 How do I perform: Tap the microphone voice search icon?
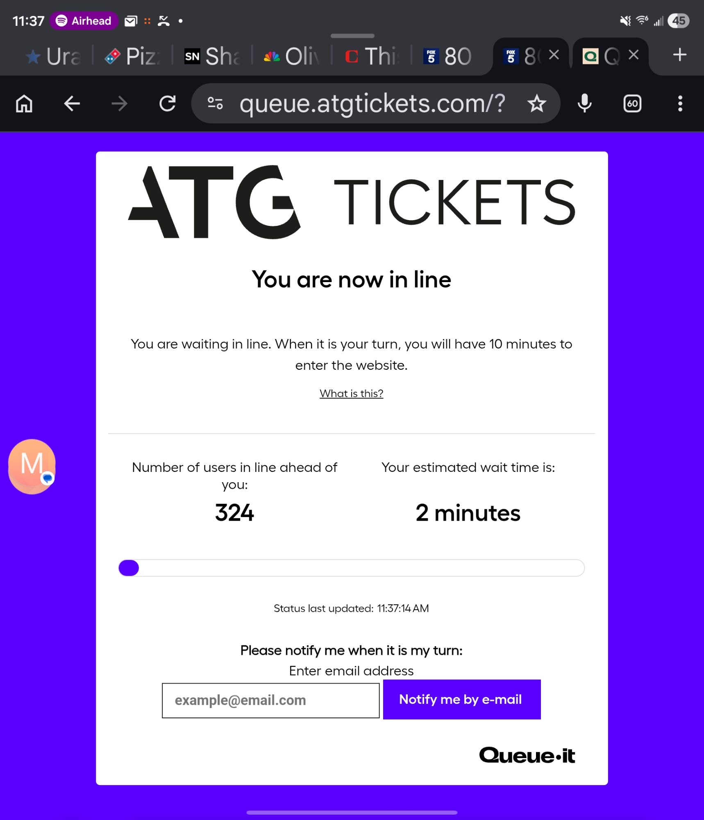584,103
